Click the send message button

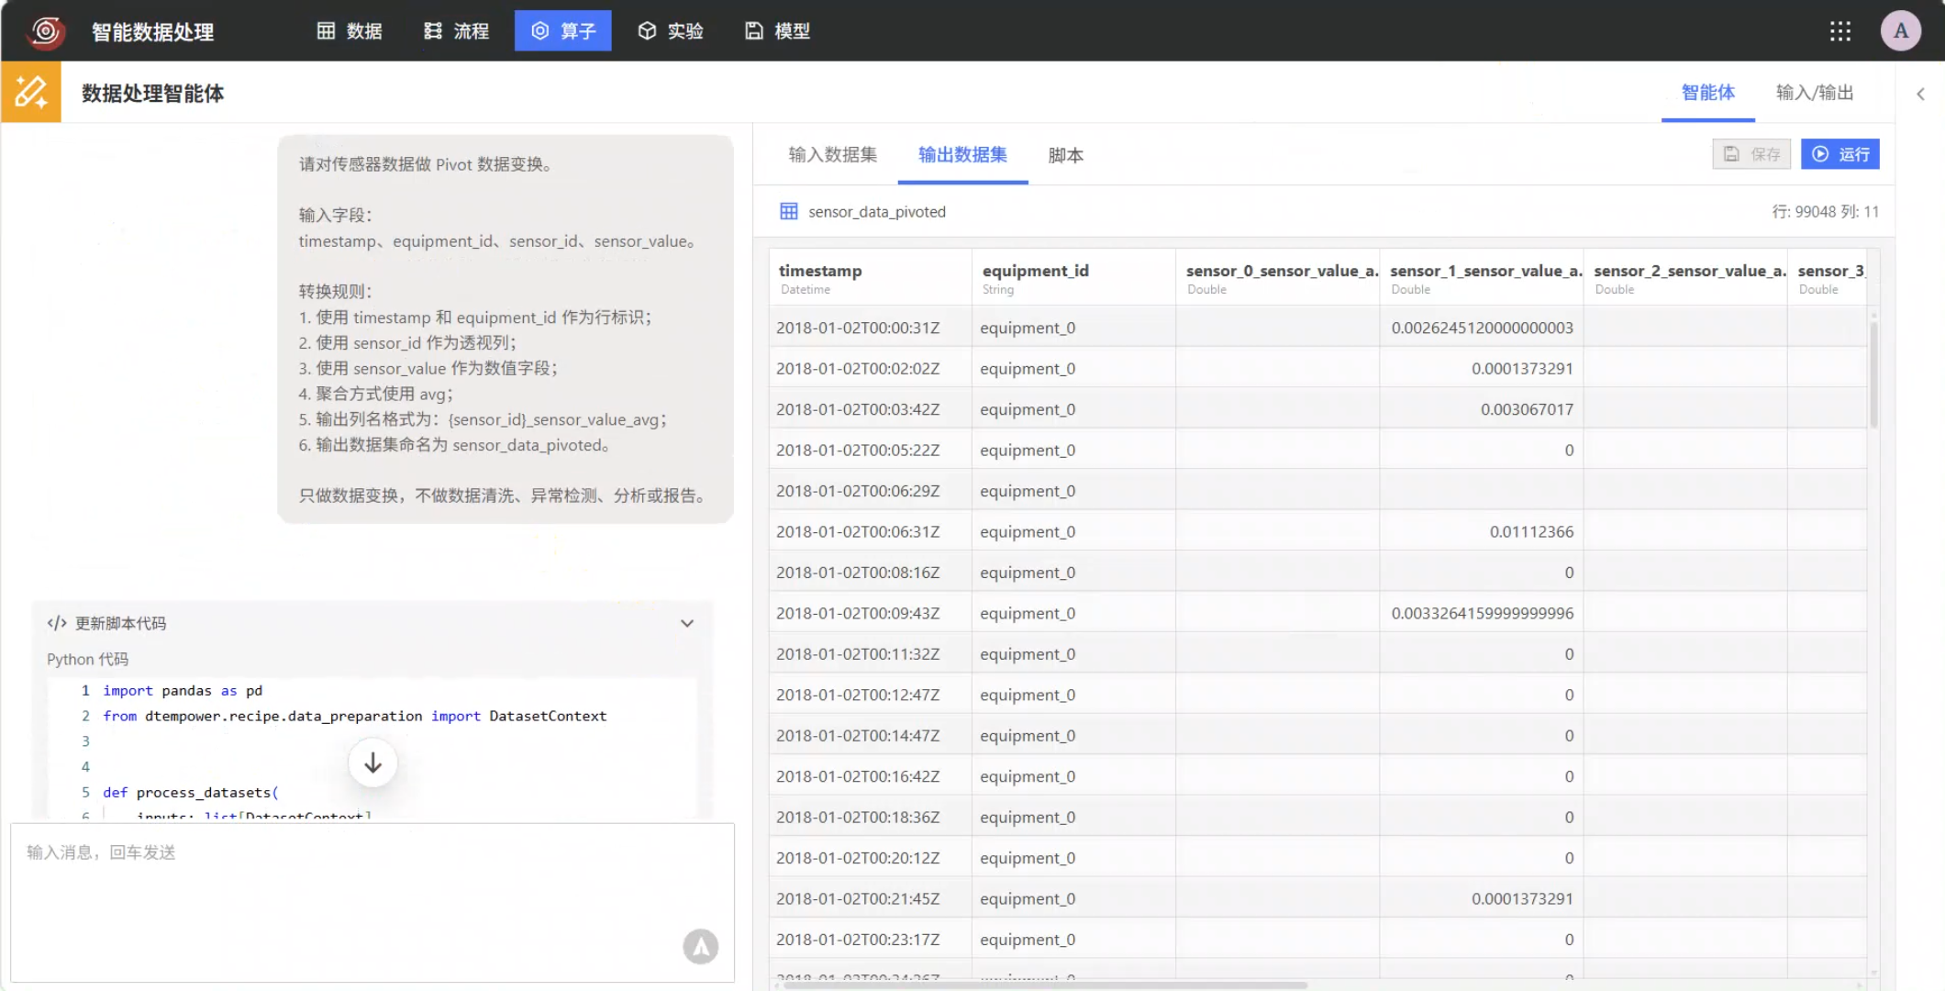click(x=700, y=947)
